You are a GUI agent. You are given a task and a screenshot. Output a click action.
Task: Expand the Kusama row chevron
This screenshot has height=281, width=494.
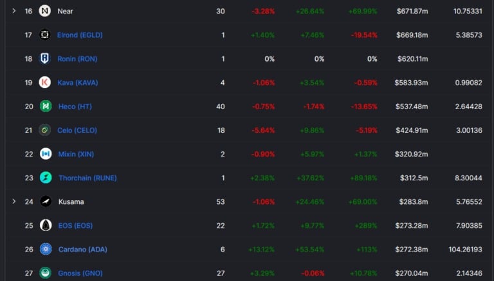(14, 201)
